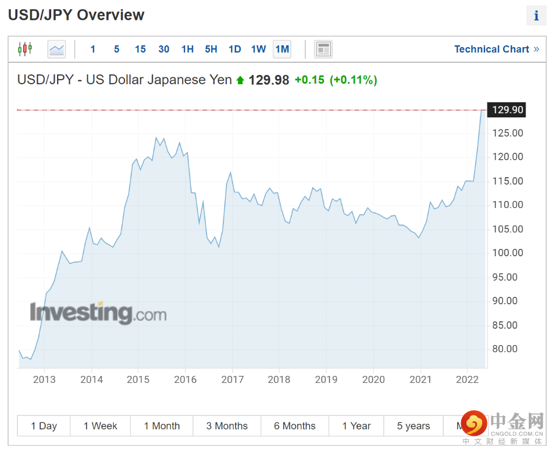Click the Technical Chart double-arrow link
552x452 pixels.
[496, 49]
